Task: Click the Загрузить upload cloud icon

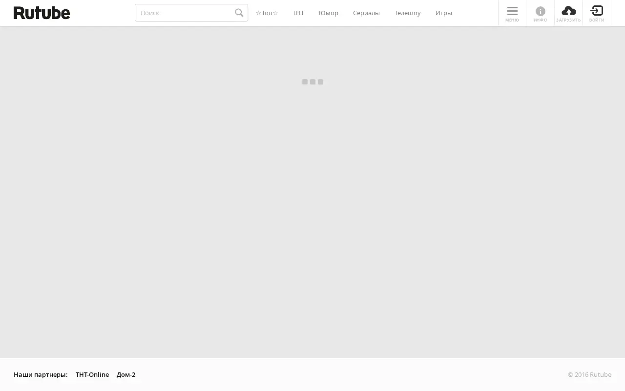Action: click(x=569, y=11)
